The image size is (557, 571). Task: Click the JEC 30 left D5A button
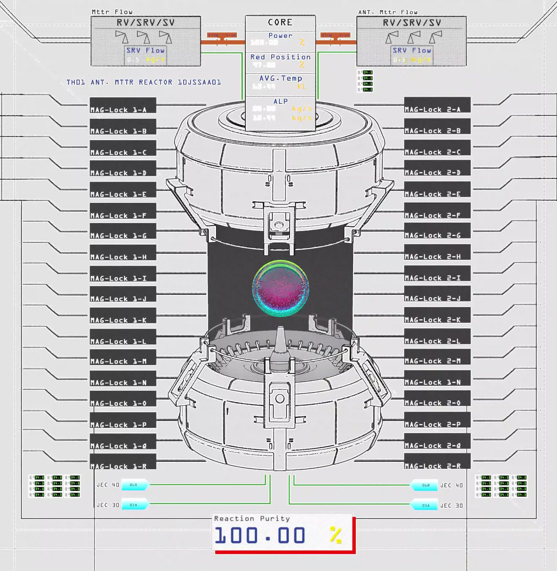134,505
